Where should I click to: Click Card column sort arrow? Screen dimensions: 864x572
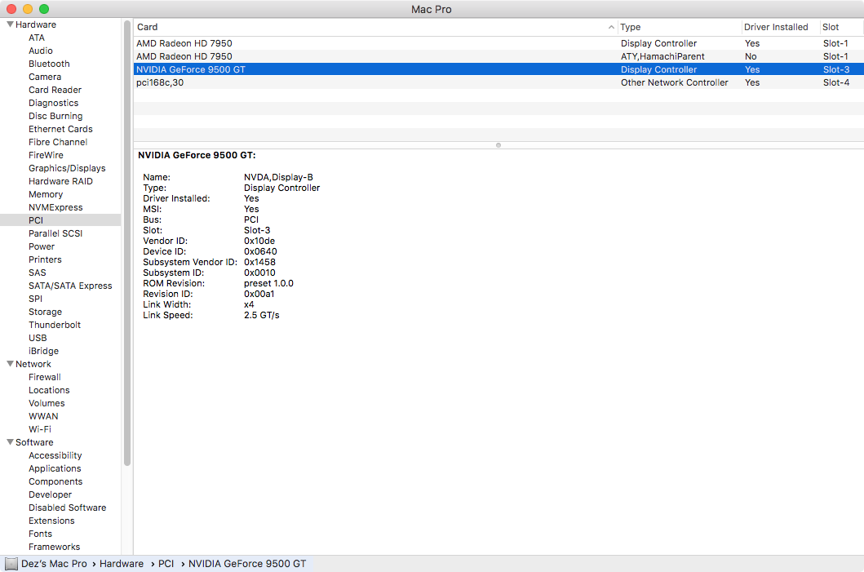[x=611, y=27]
